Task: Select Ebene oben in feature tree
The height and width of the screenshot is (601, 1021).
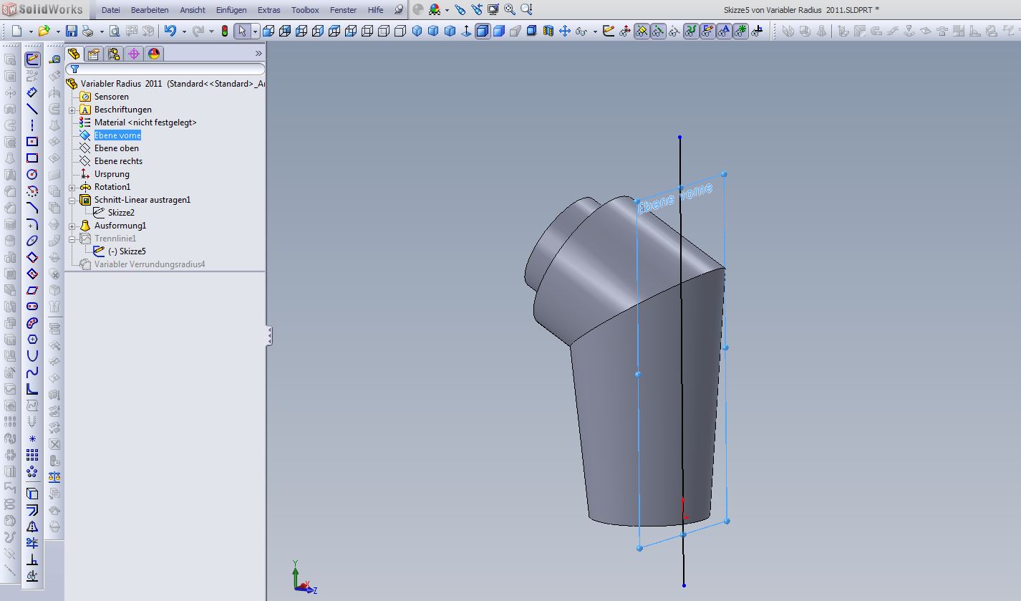Action: 116,148
